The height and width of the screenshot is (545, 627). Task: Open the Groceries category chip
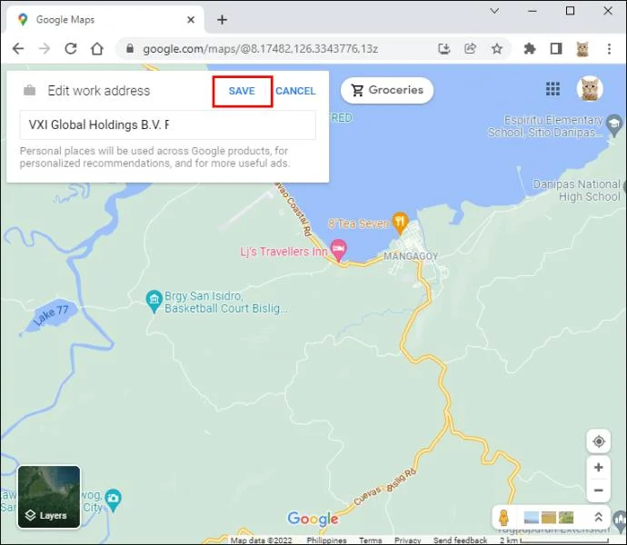(387, 90)
